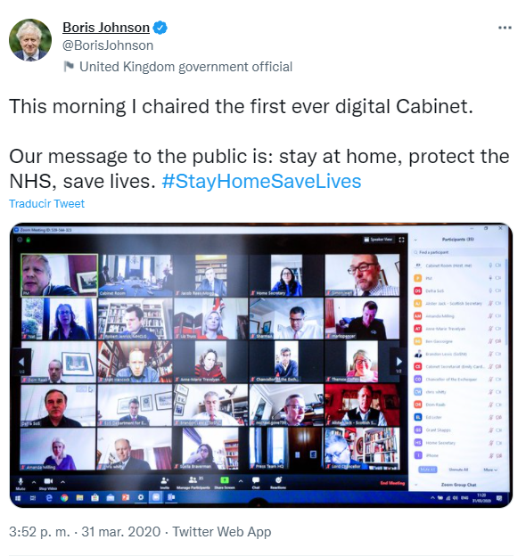This screenshot has height=556, width=526.
Task: Click the End Meeting button
Action: pyautogui.click(x=392, y=483)
